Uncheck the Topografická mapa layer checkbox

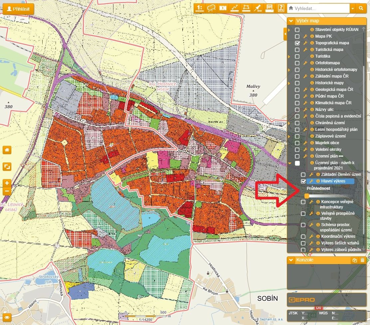tap(297, 43)
